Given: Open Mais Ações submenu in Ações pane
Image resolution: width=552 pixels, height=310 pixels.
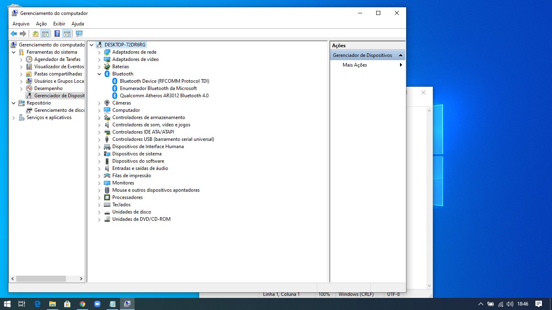Looking at the screenshot, I should coord(367,65).
